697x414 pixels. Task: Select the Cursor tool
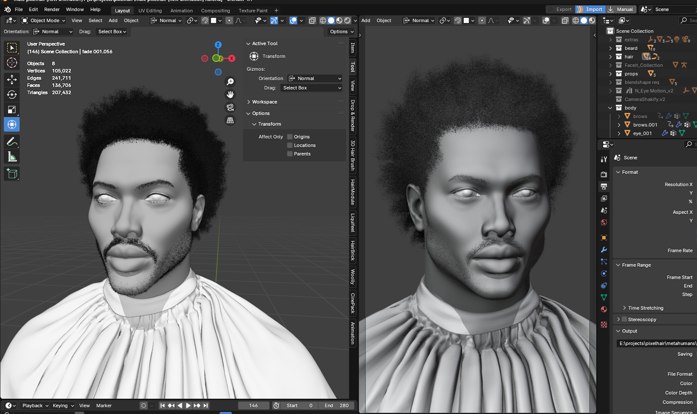coord(12,63)
